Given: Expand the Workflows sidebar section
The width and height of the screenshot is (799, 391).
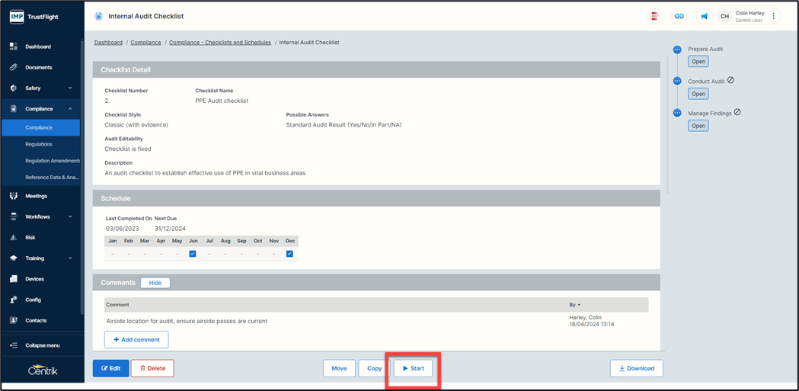Looking at the screenshot, I should pos(70,217).
